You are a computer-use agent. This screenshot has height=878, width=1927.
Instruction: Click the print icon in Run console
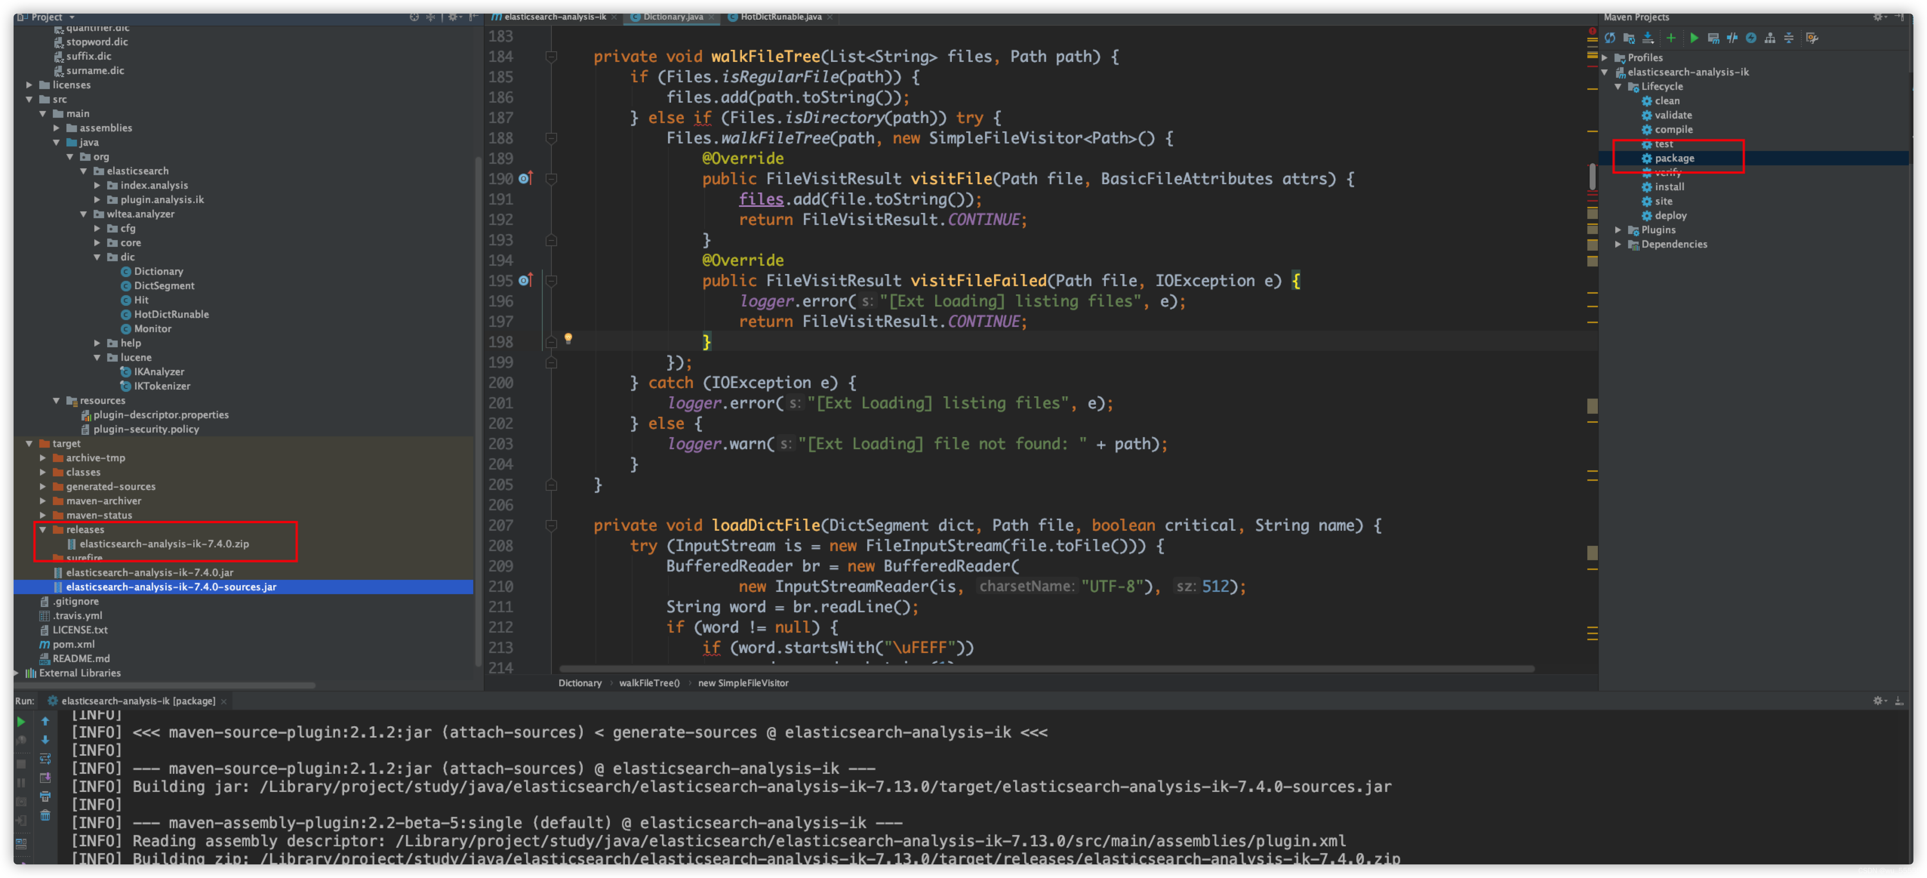click(x=45, y=796)
